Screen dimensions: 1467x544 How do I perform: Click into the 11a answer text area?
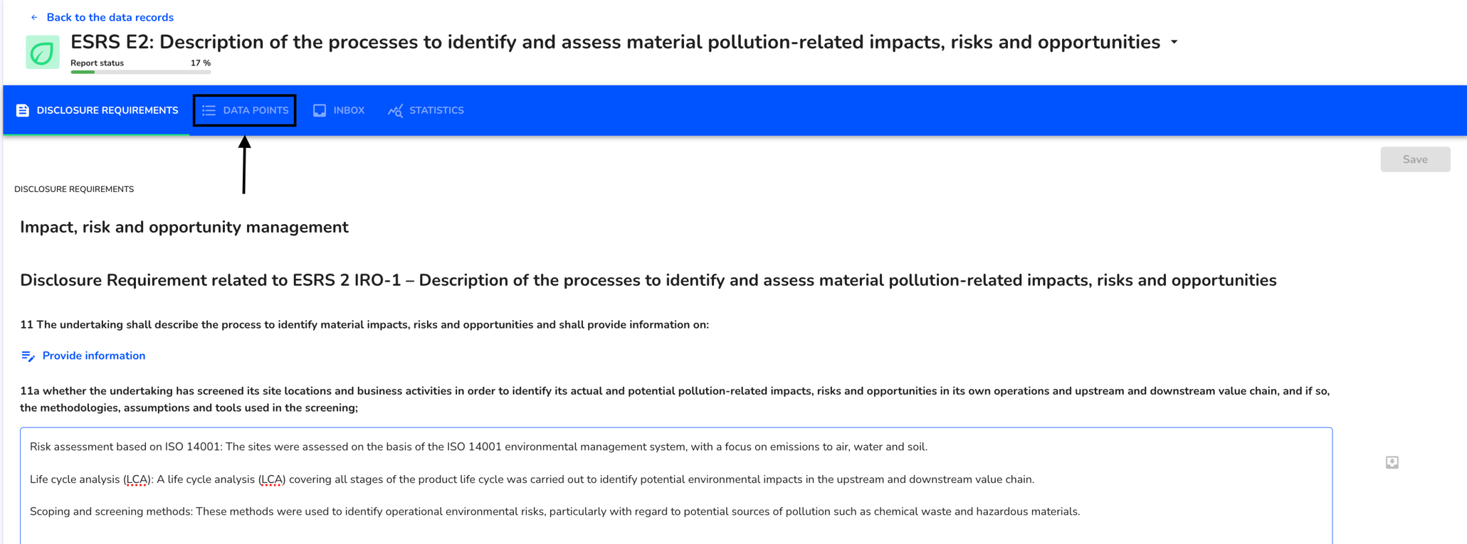(676, 486)
